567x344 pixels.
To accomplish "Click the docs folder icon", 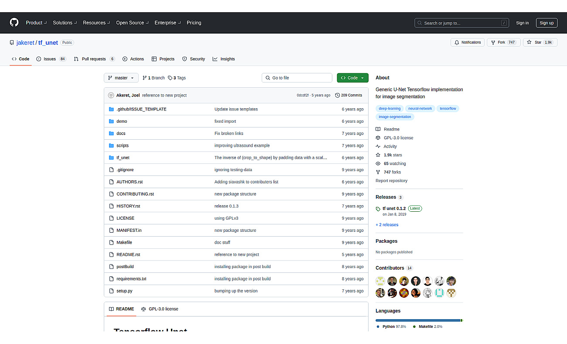I will pos(111,134).
